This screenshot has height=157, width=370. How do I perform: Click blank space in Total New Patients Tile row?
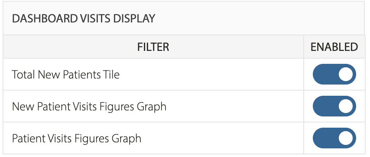pos(211,74)
